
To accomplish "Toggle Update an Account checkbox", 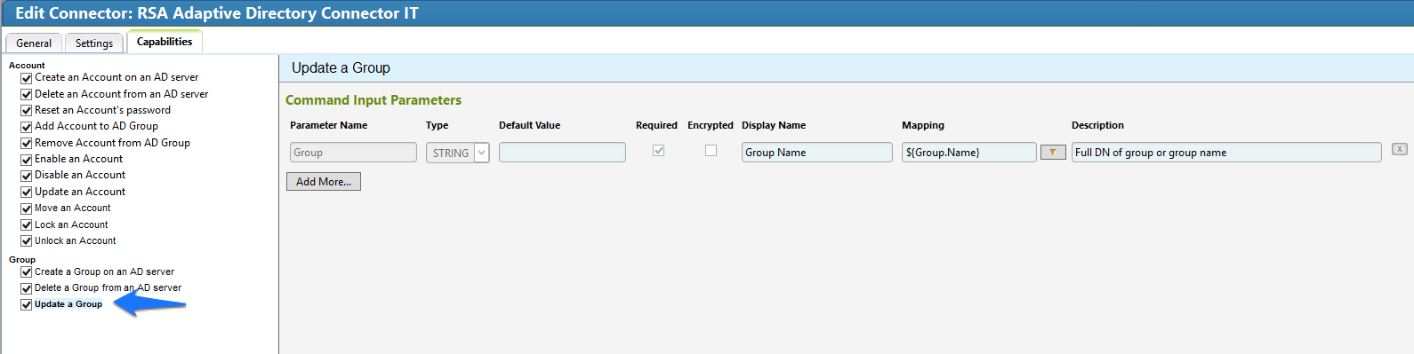I will 27,193.
